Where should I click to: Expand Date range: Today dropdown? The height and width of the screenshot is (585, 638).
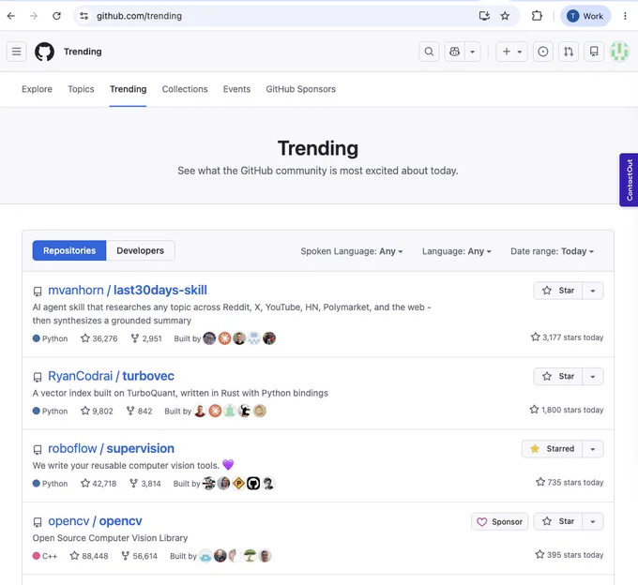(552, 251)
